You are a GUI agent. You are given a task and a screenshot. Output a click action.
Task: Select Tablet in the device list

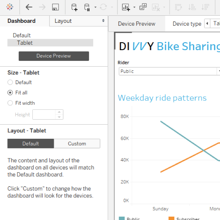tap(25, 43)
